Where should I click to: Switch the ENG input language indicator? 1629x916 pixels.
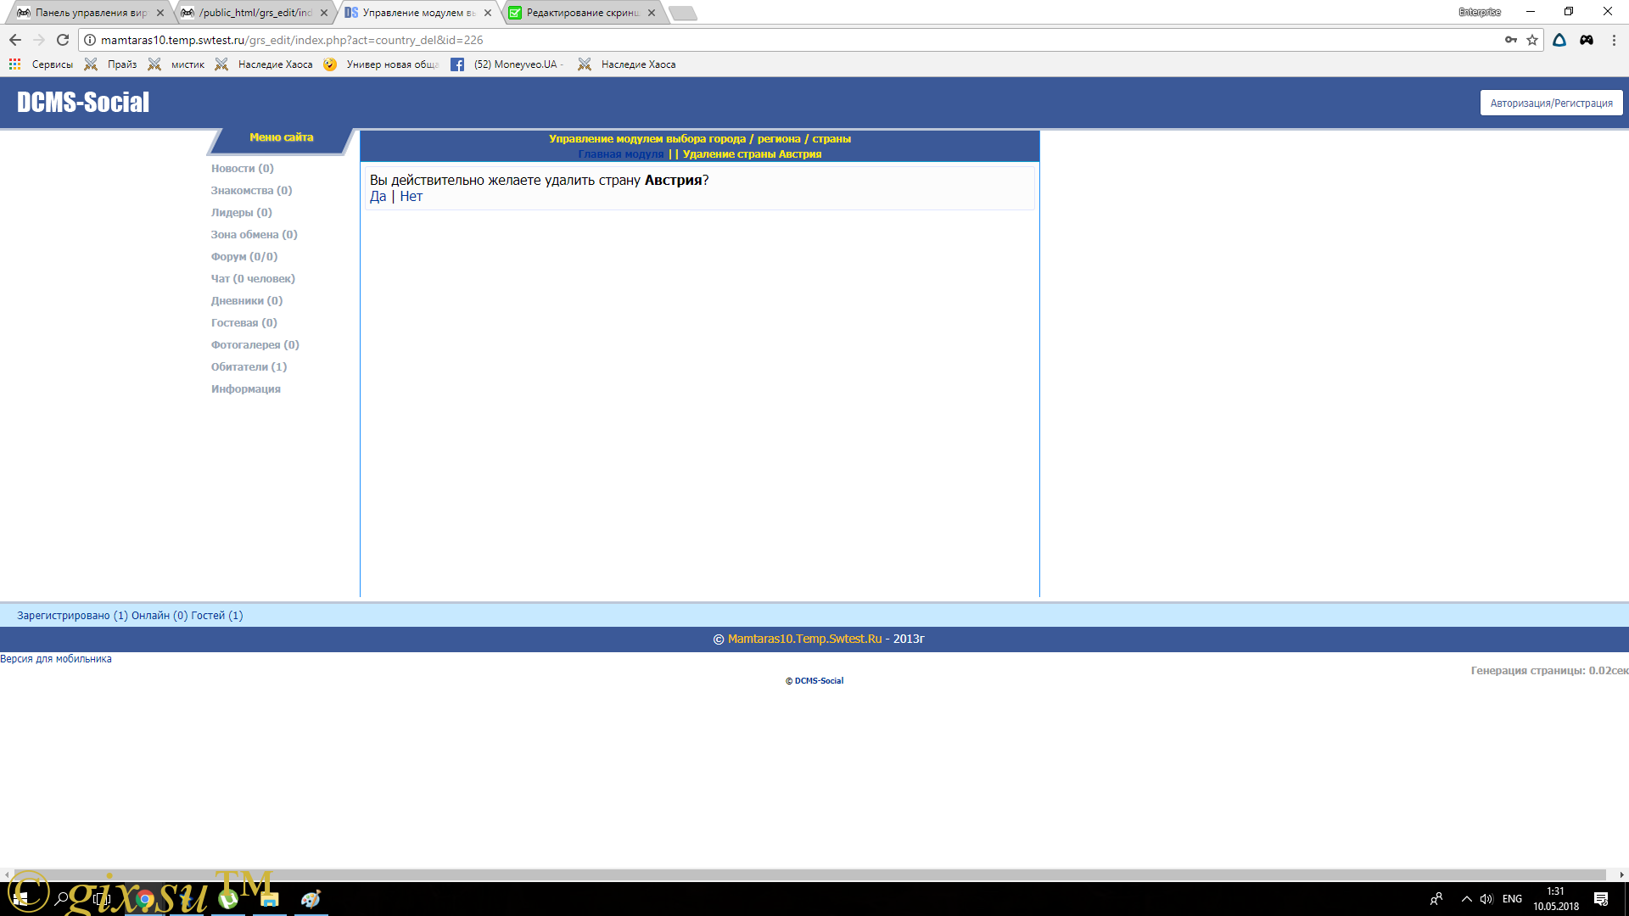pos(1512,899)
